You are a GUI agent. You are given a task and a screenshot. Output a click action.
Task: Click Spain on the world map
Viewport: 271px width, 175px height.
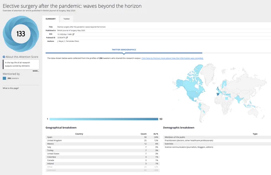219,94
